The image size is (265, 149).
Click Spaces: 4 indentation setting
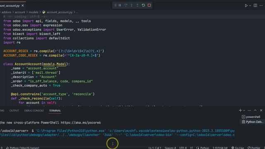170,148
